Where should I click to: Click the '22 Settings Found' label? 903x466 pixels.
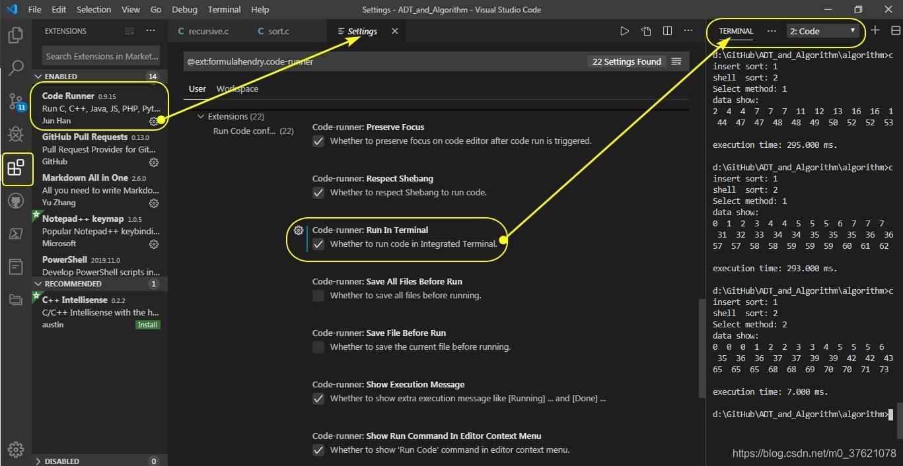pos(627,61)
